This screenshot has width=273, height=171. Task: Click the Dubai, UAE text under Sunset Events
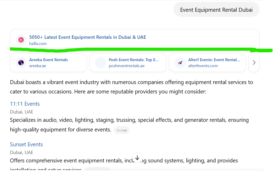(x=22, y=153)
